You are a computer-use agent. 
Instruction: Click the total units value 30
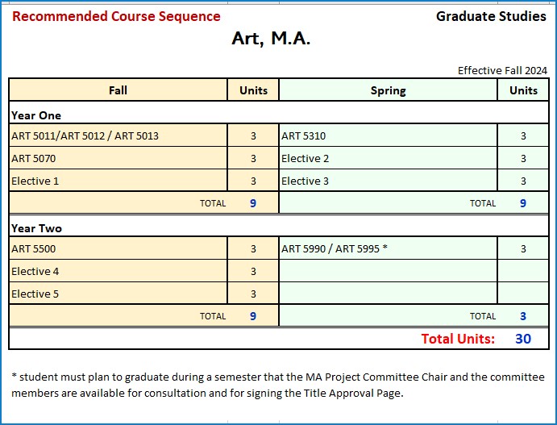[523, 339]
